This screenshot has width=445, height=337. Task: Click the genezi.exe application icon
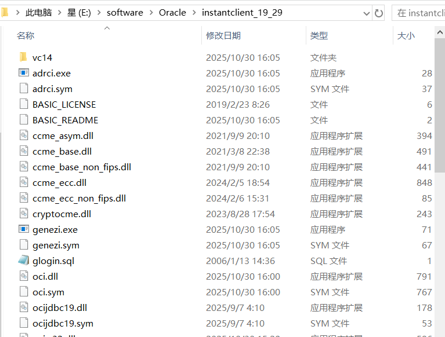24,229
